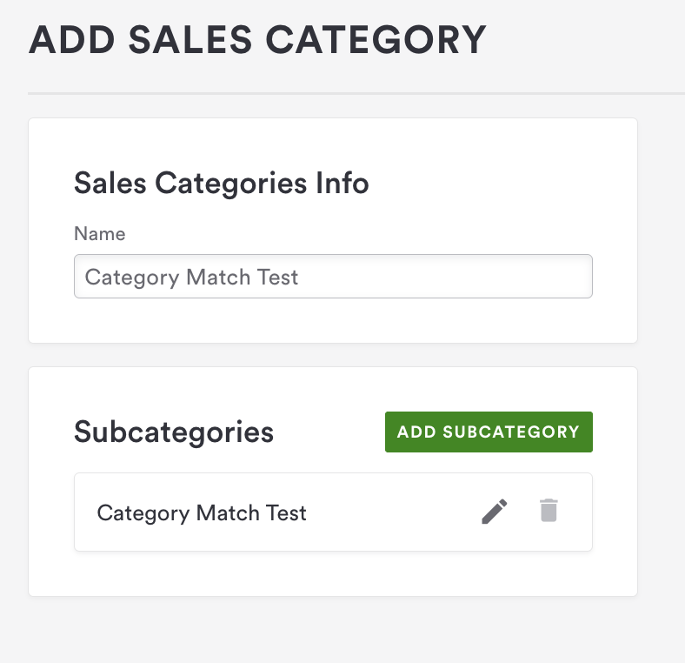The height and width of the screenshot is (663, 685).
Task: Place cursor in Category Match Test textbox
Action: [333, 277]
